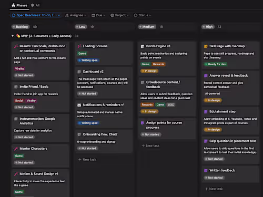Click the Loading Screens card wand icon
Viewport: 263px width, 197px height.
click(x=79, y=46)
